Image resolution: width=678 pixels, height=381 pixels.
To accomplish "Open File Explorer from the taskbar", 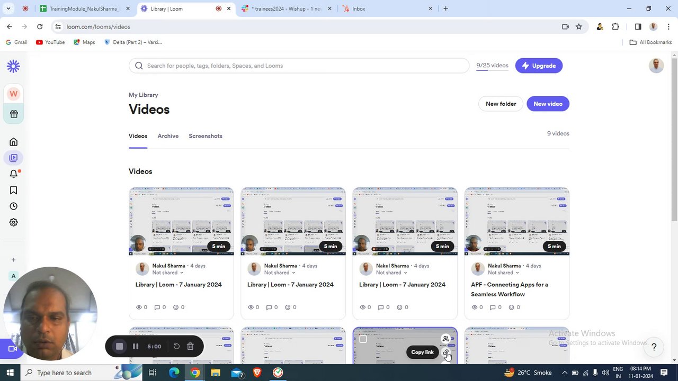I will [x=216, y=373].
